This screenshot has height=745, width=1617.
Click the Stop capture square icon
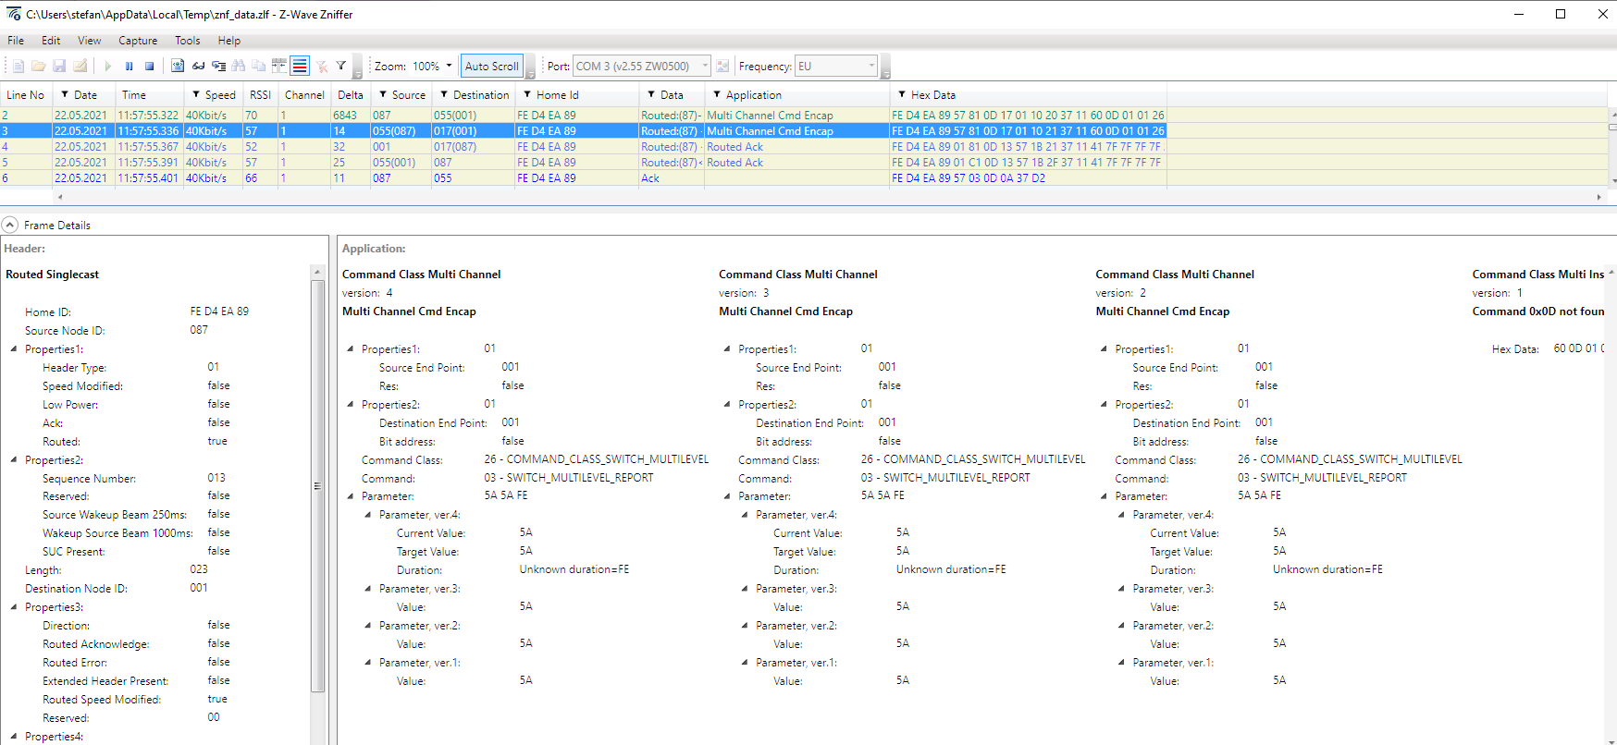149,67
